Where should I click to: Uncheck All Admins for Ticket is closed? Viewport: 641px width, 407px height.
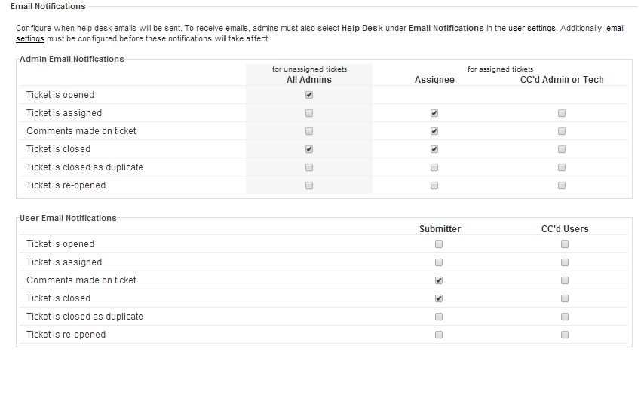(x=309, y=149)
